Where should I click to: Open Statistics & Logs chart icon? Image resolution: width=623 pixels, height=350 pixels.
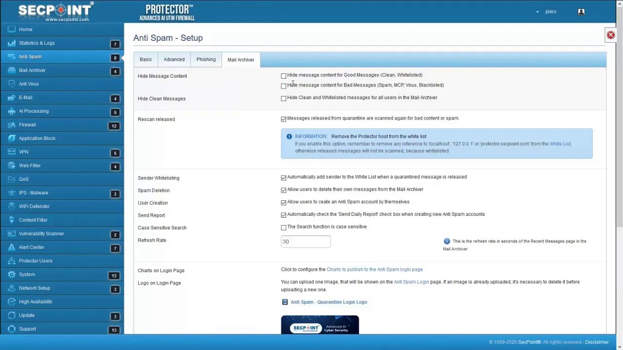pos(12,43)
